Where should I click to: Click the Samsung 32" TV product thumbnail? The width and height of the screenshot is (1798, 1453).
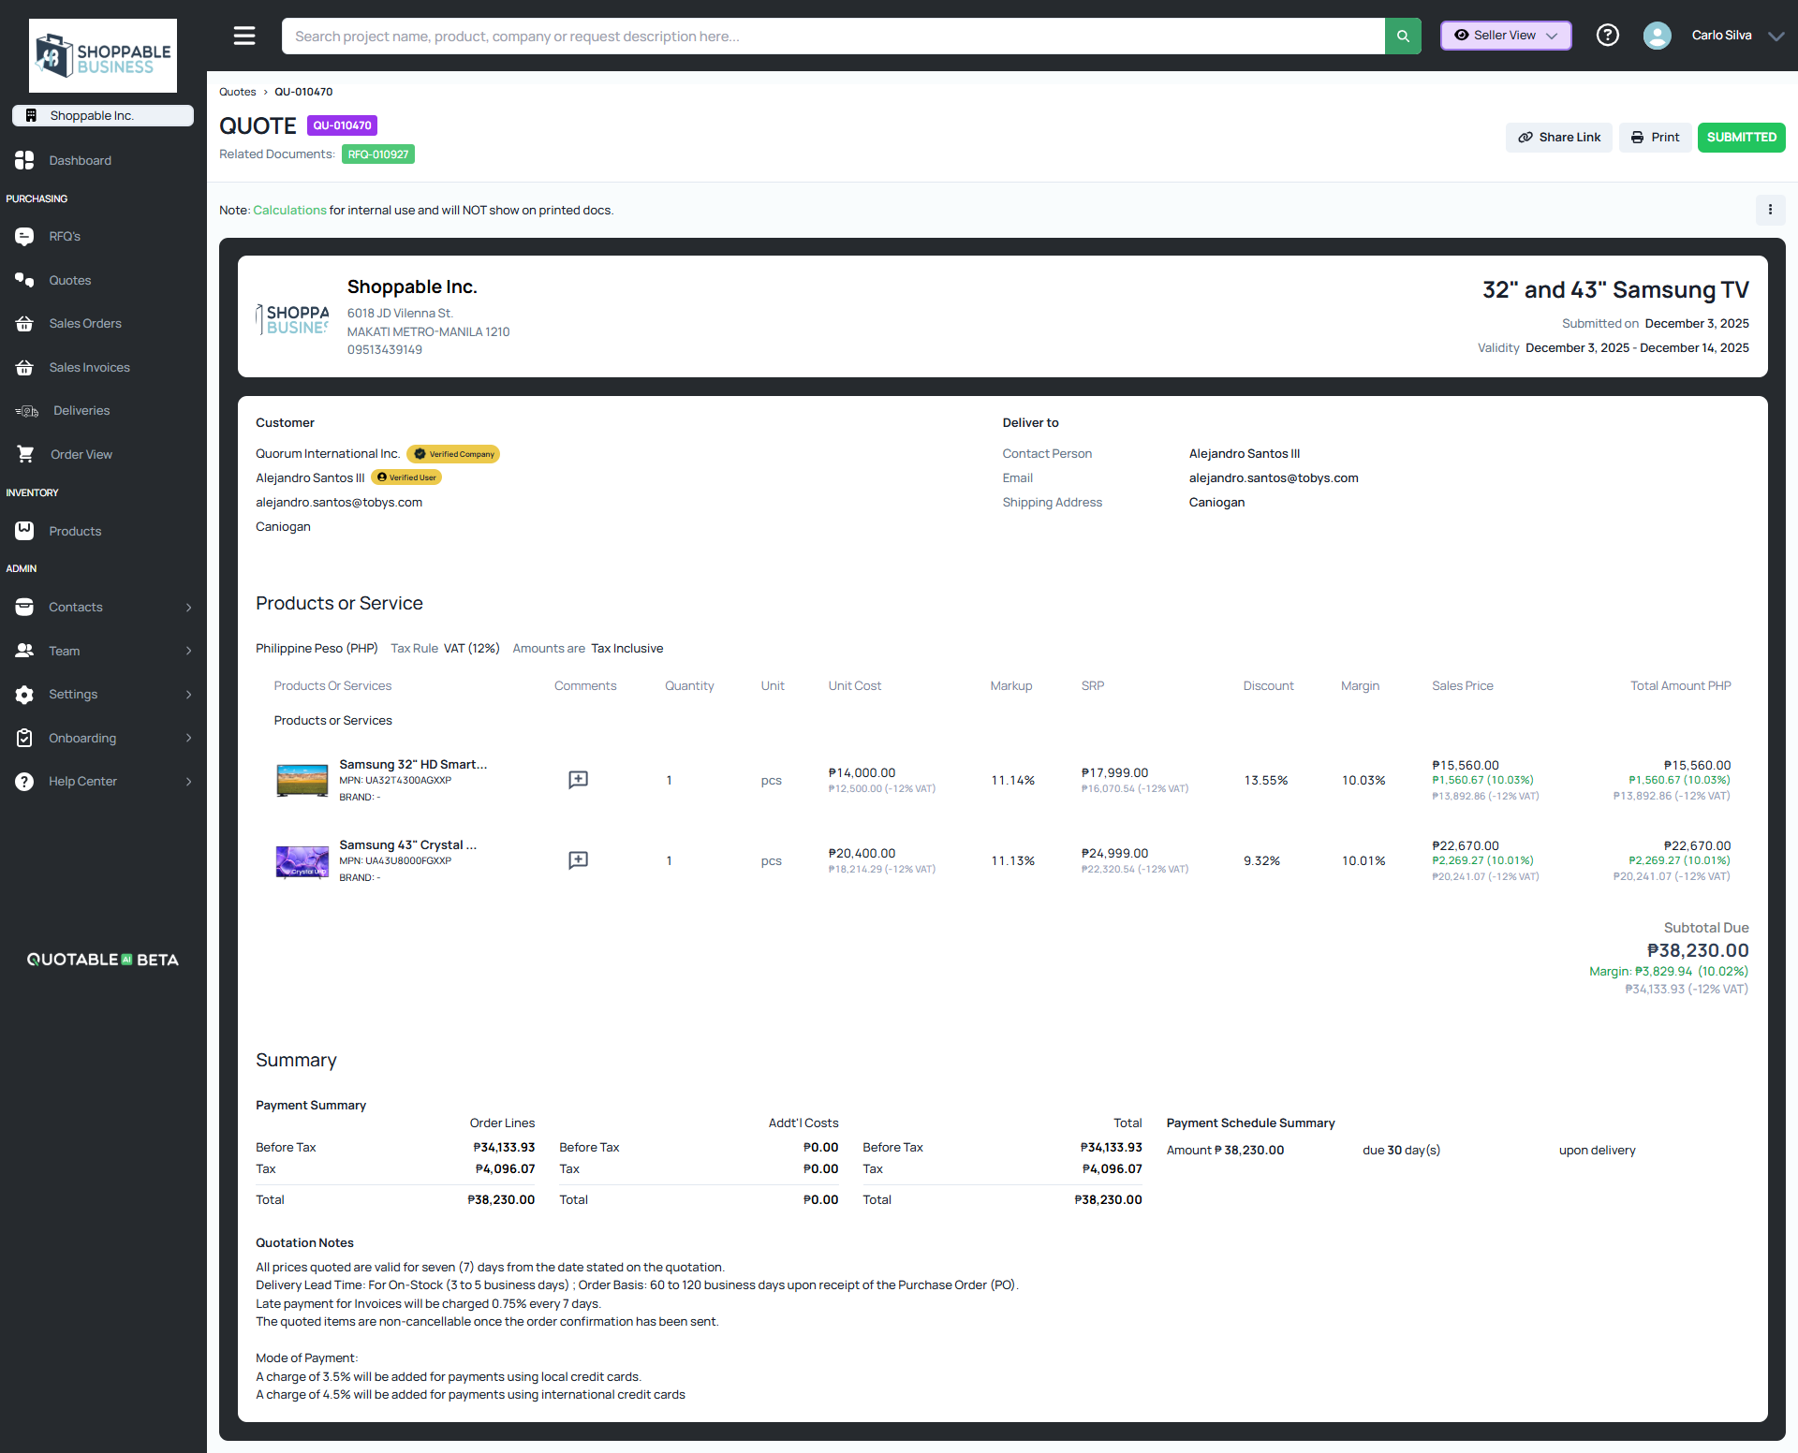coord(302,780)
